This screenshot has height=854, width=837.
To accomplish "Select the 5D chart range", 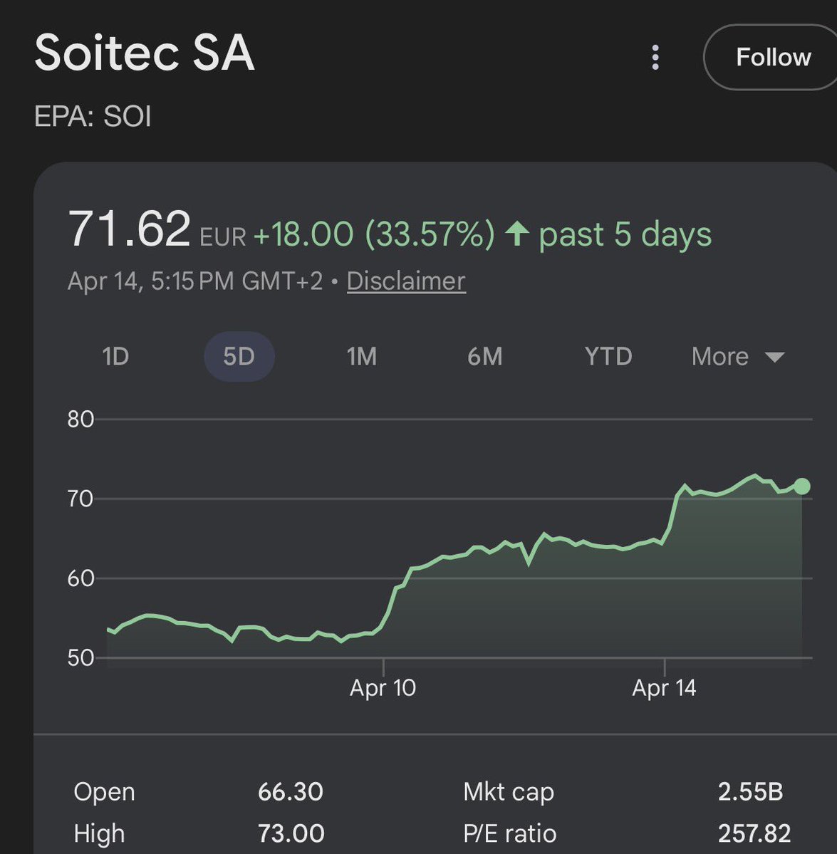I will (x=239, y=356).
